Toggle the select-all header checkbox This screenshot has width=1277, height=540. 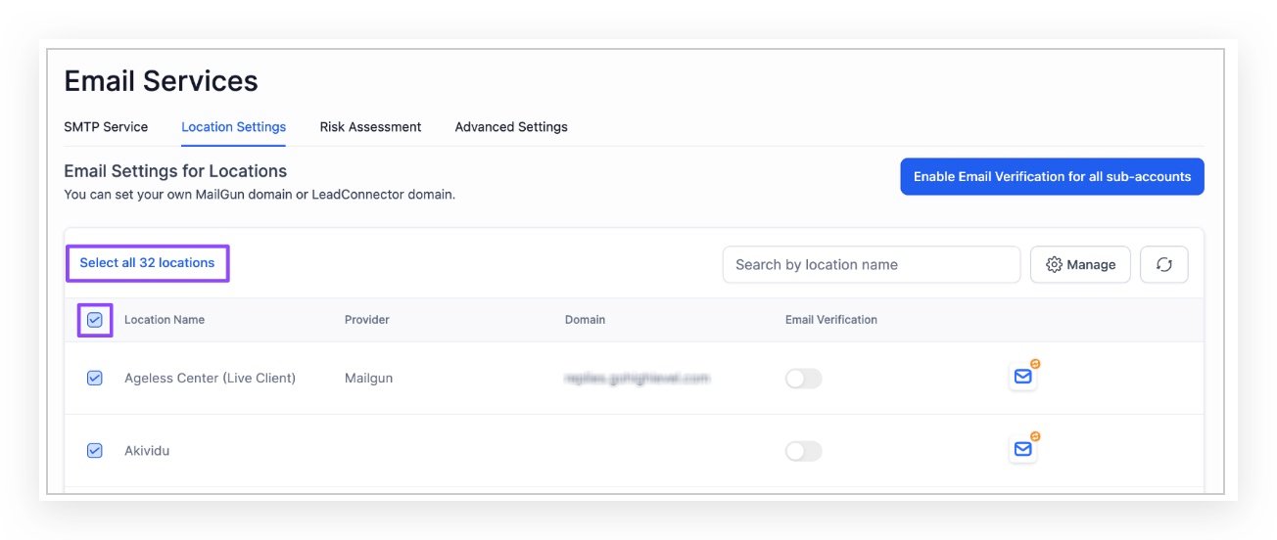(95, 320)
